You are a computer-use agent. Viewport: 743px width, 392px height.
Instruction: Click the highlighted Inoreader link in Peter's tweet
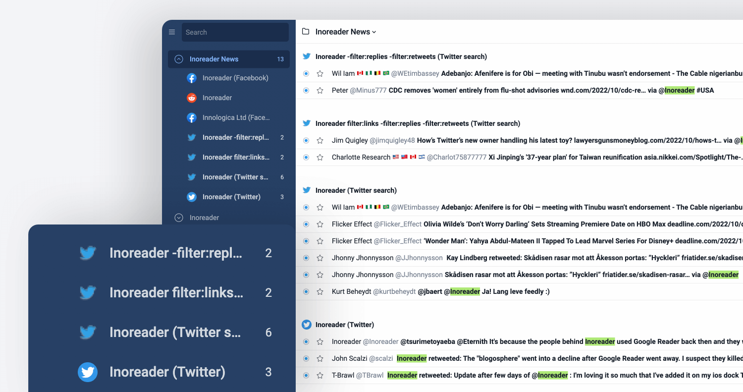point(679,90)
